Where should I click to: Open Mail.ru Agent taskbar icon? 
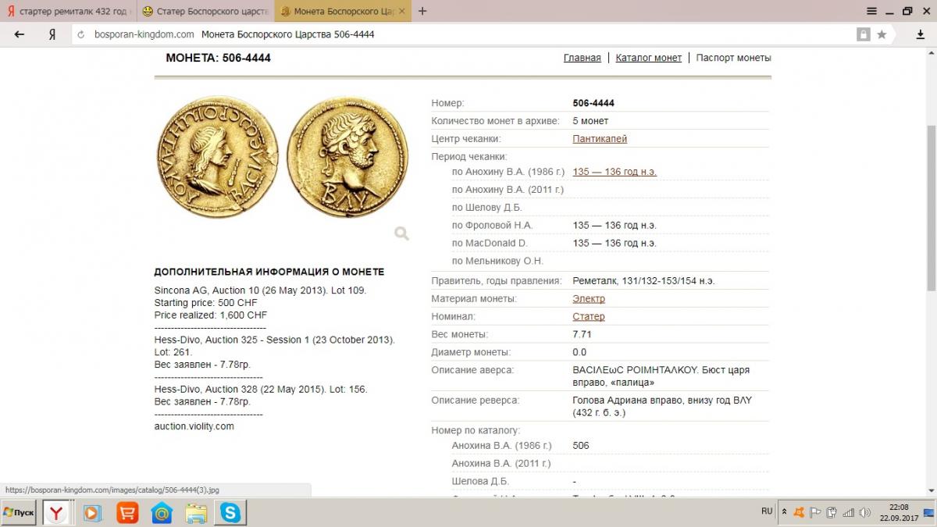click(x=162, y=513)
